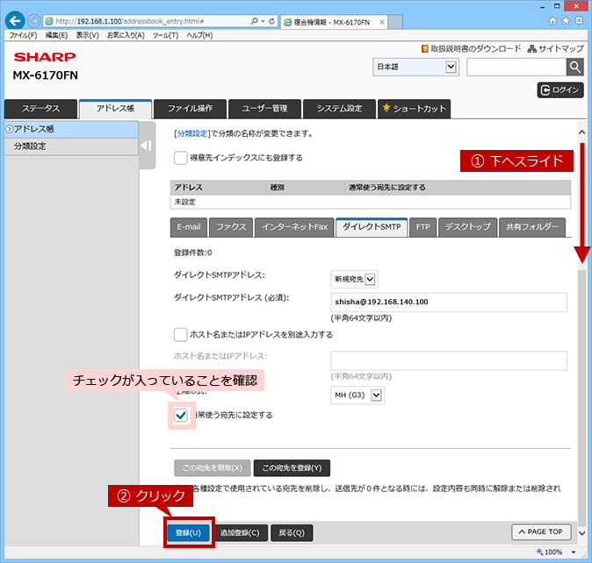The image size is (592, 563).
Task: Open the browser Home icon
Action: (552, 21)
